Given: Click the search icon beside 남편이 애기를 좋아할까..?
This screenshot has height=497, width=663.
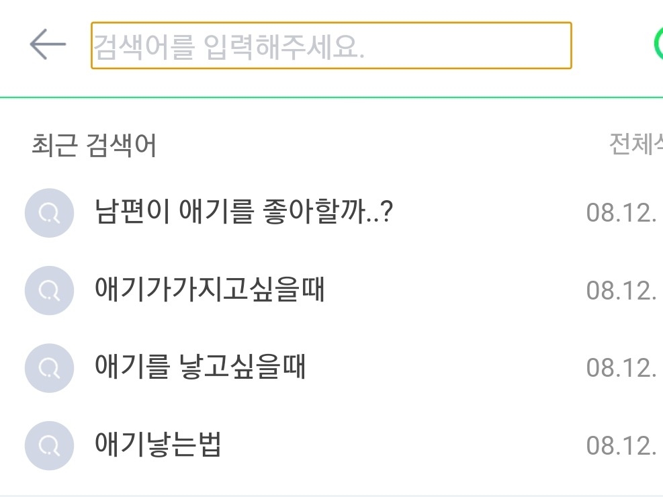Looking at the screenshot, I should click(48, 213).
